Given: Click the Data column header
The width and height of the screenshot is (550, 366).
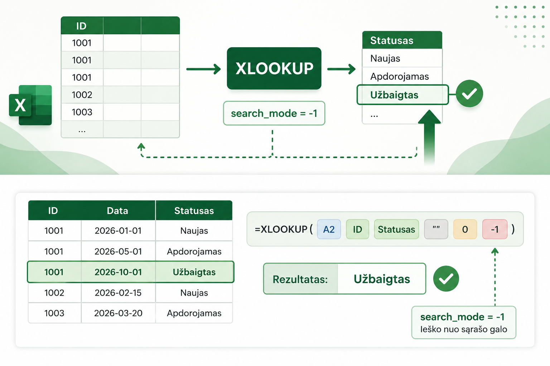Looking at the screenshot, I should pos(117,211).
